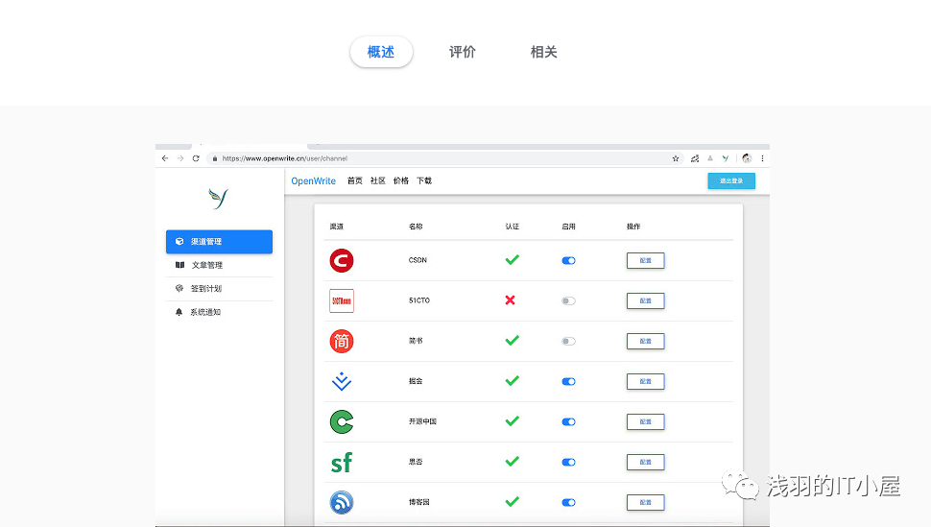Click the CSDN channel logo icon
This screenshot has height=527, width=931.
(x=341, y=260)
